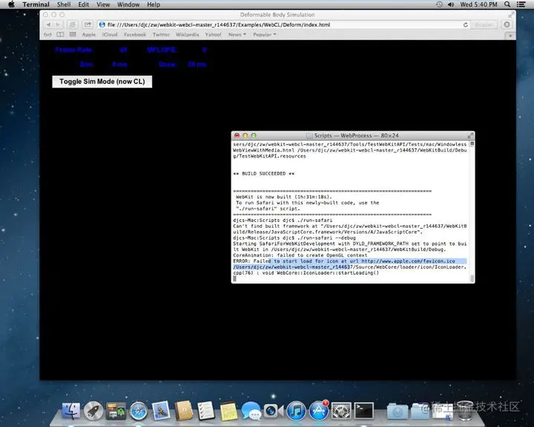
Task: Open the Facebook bookmark link
Action: pos(135,35)
